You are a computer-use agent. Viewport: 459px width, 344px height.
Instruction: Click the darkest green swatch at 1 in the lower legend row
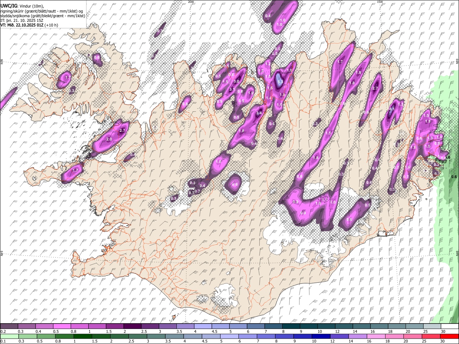(82, 336)
